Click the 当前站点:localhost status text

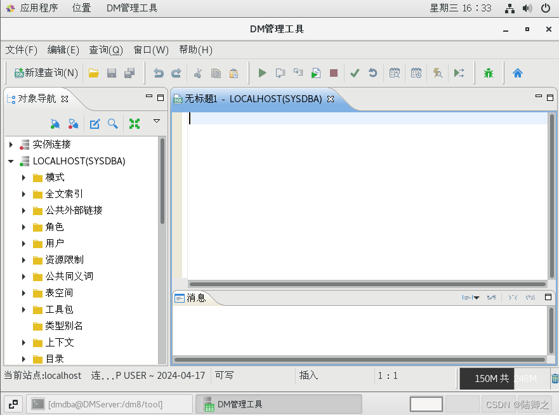click(43, 376)
